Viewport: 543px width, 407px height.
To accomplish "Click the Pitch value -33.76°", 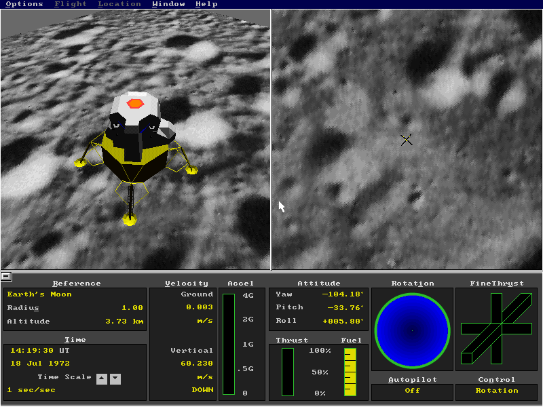I will pyautogui.click(x=345, y=307).
